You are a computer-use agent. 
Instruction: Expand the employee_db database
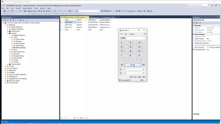[8, 31]
